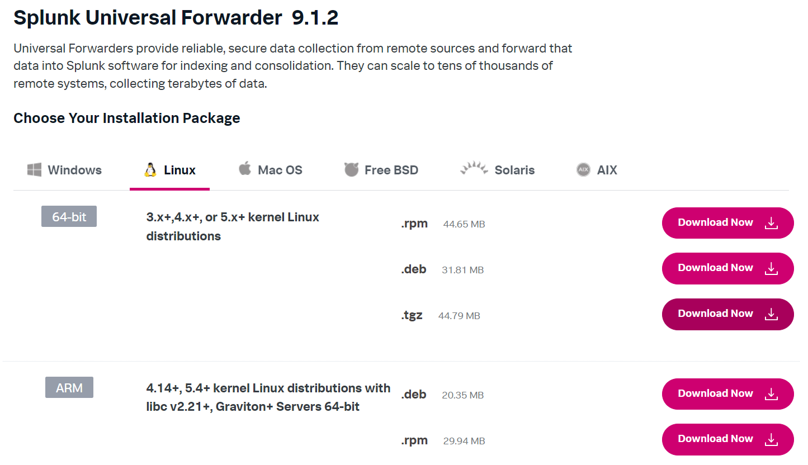This screenshot has width=808, height=465.
Task: Click the Free BSD daemon icon
Action: click(351, 170)
